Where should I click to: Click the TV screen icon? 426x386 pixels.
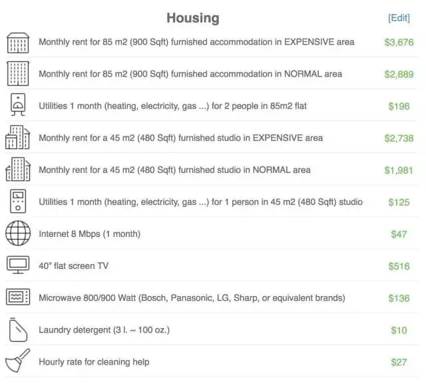(x=18, y=265)
